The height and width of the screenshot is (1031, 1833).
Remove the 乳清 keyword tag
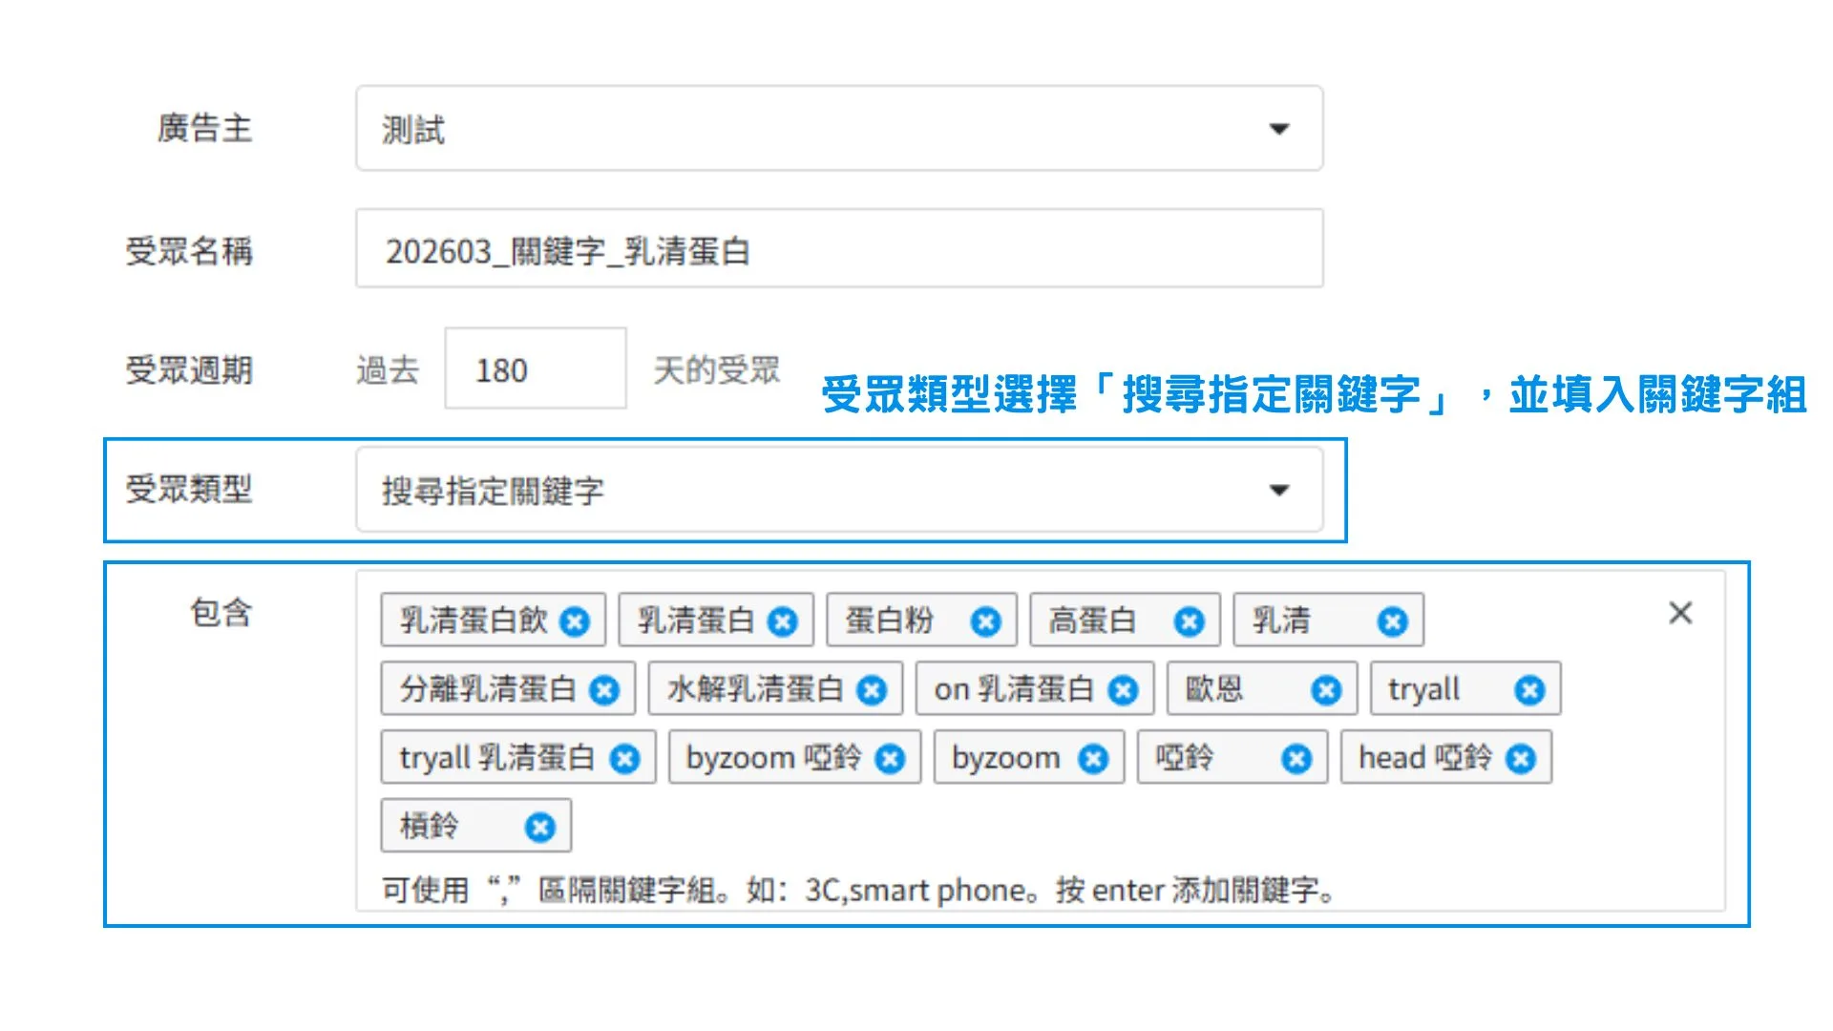click(1392, 620)
